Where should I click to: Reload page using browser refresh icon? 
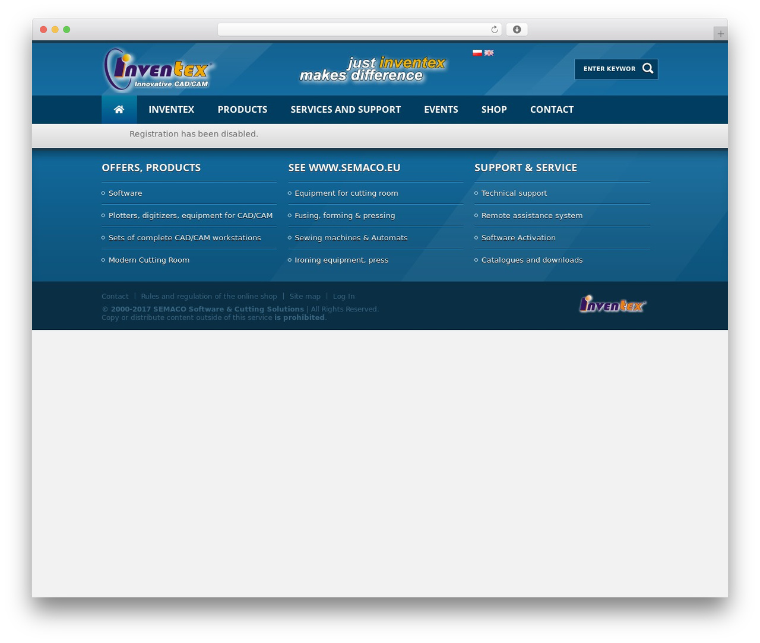[494, 30]
